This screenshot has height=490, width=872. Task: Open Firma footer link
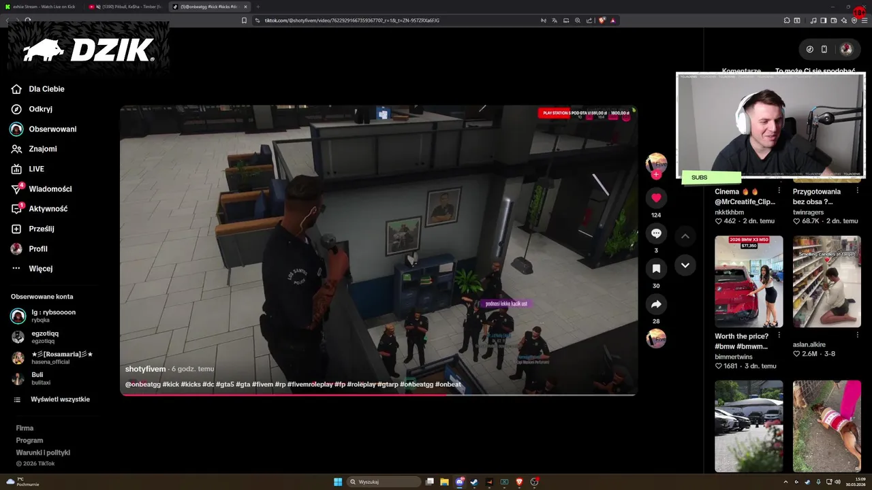[x=25, y=428]
